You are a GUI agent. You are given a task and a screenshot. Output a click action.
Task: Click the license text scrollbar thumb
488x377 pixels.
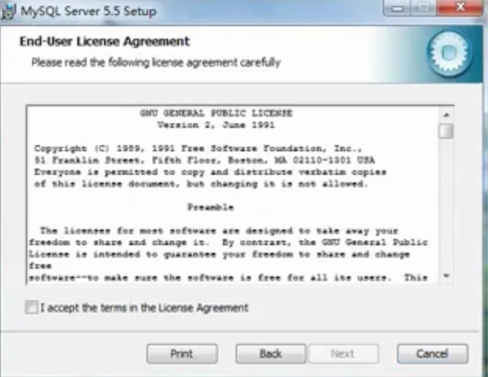pos(446,131)
